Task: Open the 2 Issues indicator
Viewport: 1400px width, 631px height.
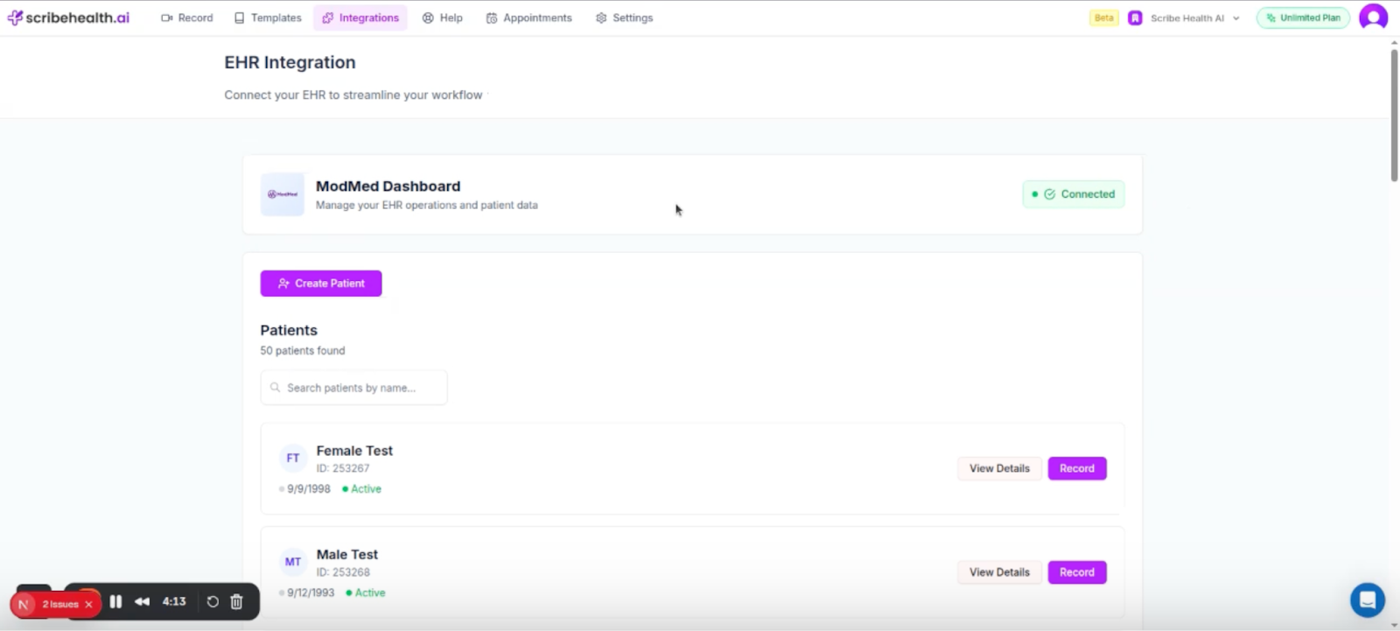Action: pyautogui.click(x=59, y=604)
